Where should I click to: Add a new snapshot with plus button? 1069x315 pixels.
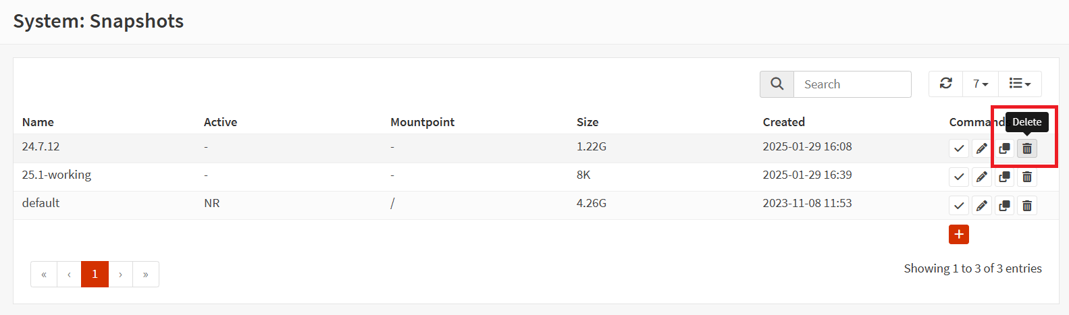959,234
